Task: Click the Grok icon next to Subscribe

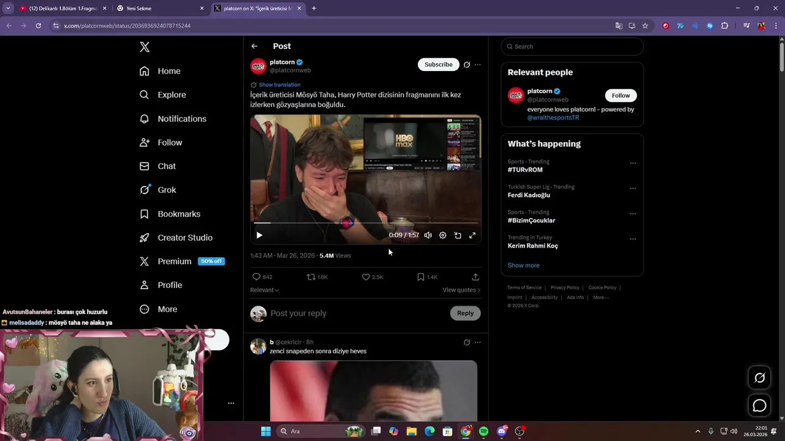Action: (467, 64)
